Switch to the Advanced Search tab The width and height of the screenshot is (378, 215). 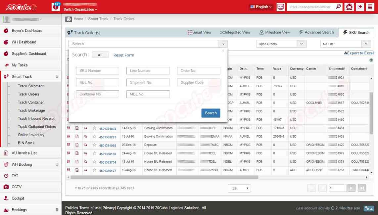tap(316, 32)
